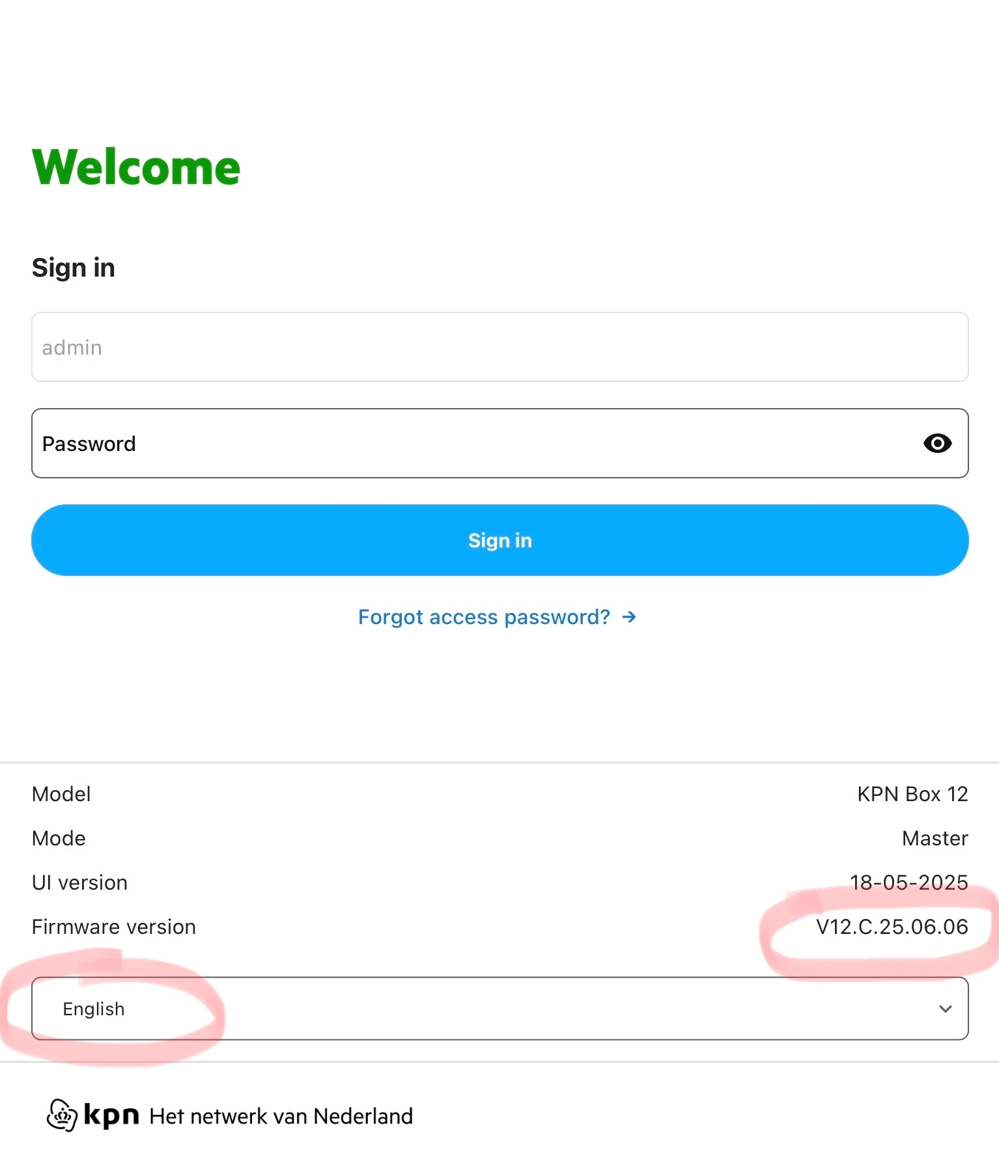Screen dimensions: 999x1163
Task: Click the Model label
Action: [61, 794]
